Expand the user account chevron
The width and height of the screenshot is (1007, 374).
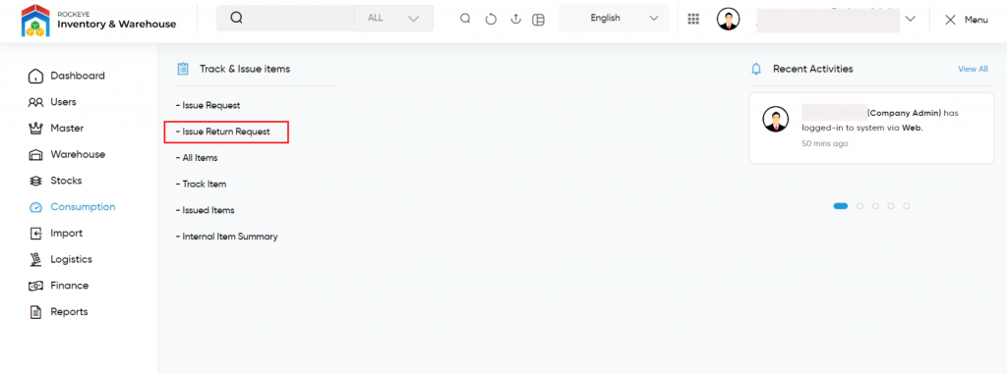click(910, 19)
